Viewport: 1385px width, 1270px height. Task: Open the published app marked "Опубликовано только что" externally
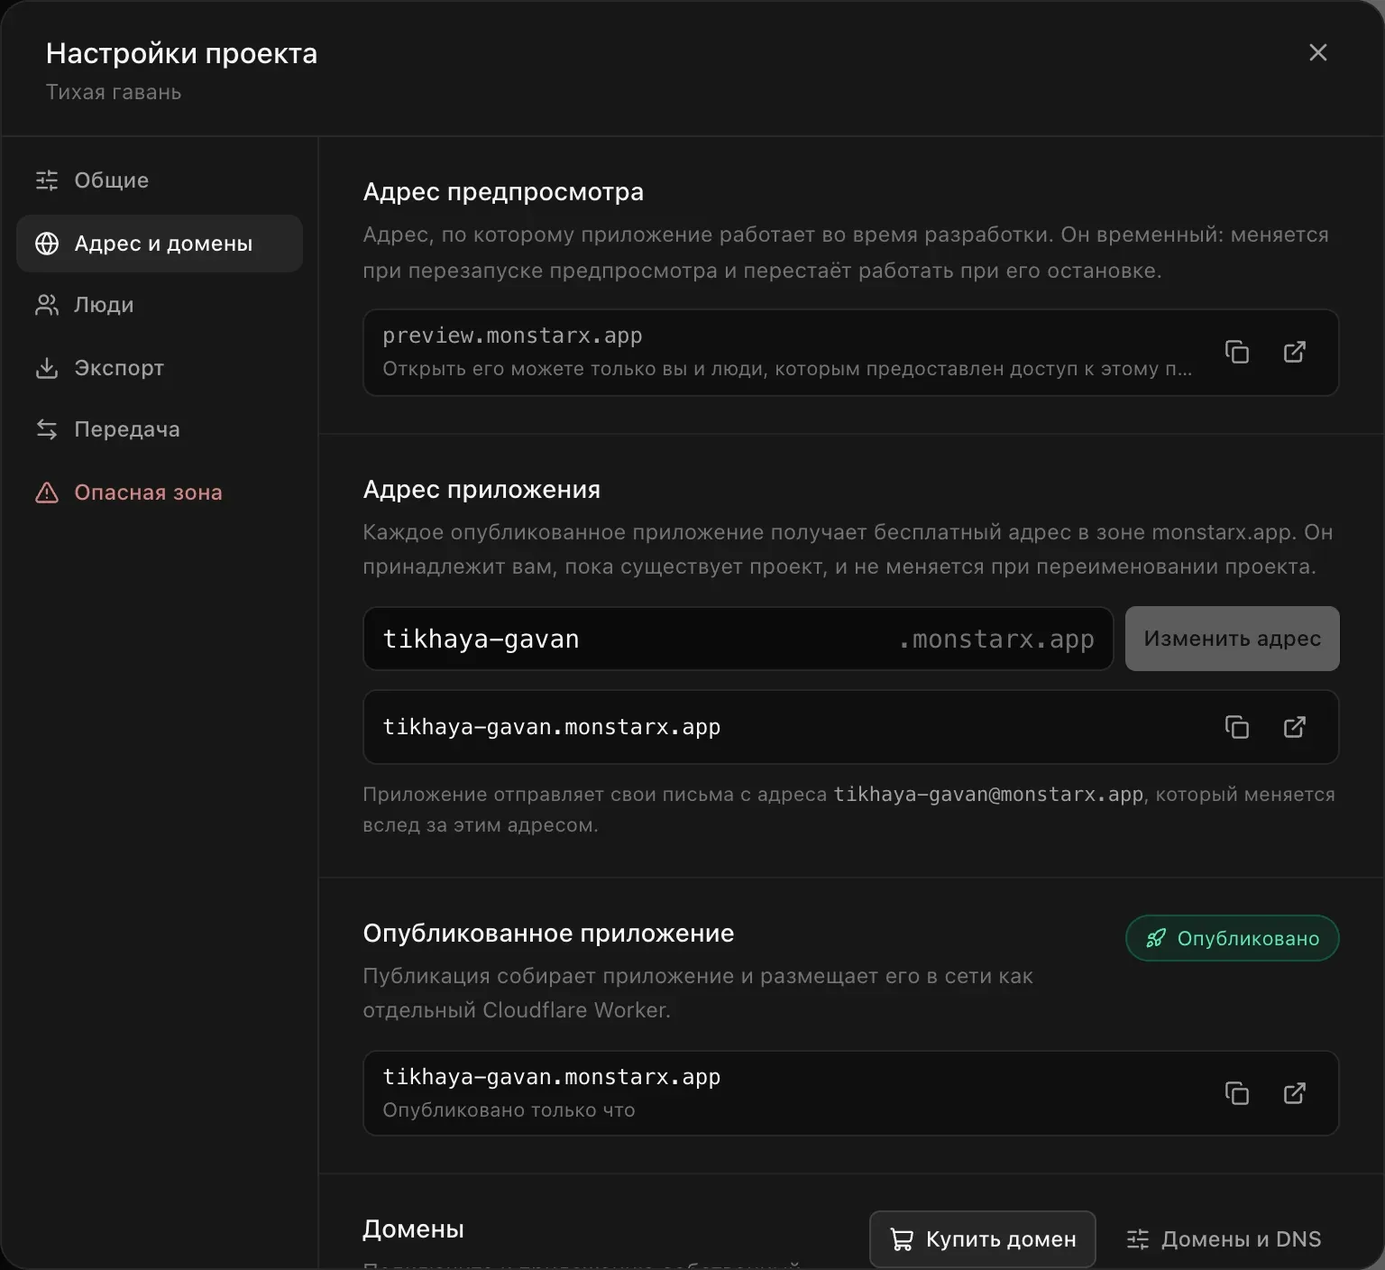click(1295, 1093)
